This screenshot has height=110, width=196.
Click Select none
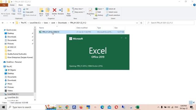coord(111,12)
